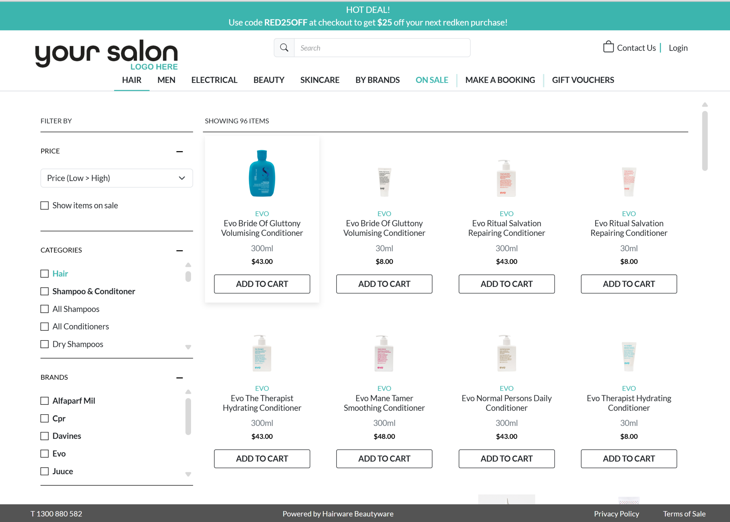Check the All Conditioners category filter
Viewport: 730px width, 522px height.
tap(45, 327)
